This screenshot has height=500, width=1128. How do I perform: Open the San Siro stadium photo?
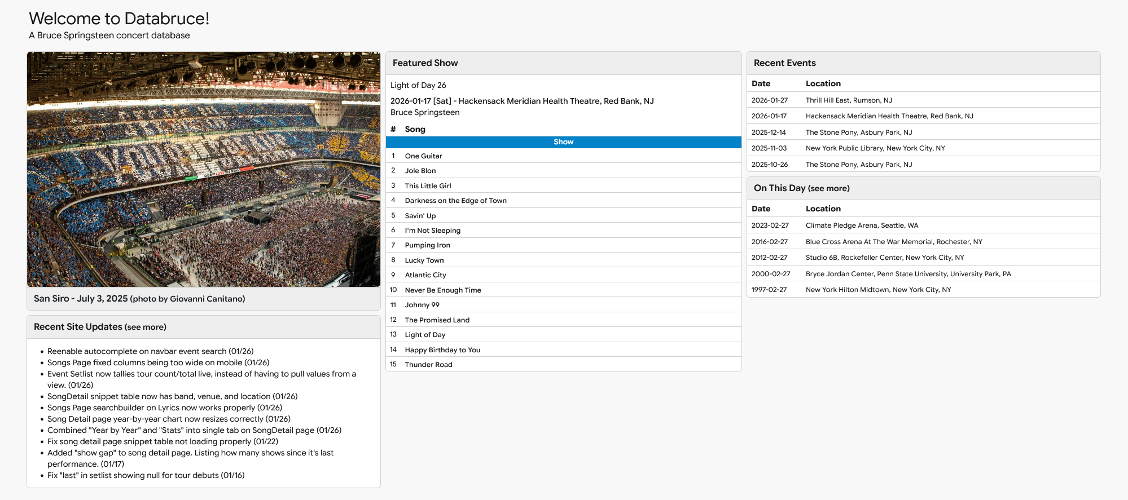point(204,170)
